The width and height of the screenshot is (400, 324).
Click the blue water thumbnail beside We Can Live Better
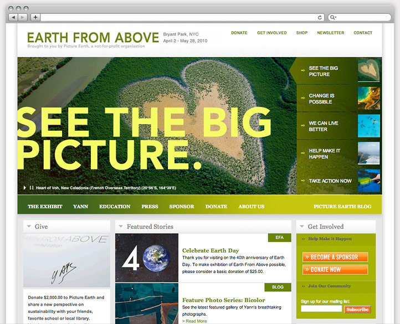click(x=369, y=126)
